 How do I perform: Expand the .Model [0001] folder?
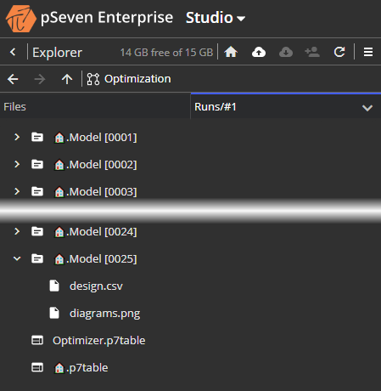point(17,137)
